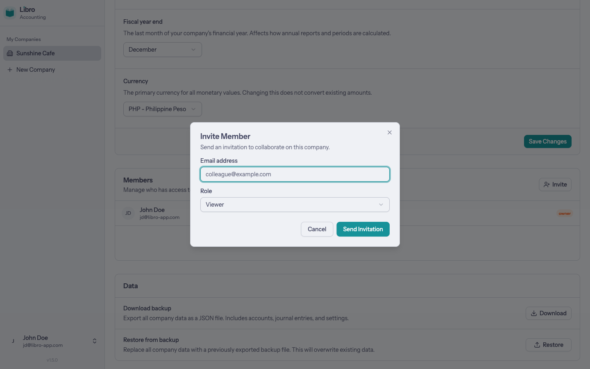Click the add-user icon on Invite button
The height and width of the screenshot is (369, 590).
(x=547, y=184)
